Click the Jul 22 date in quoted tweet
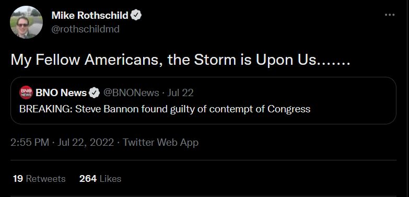The height and width of the screenshot is (197, 409). [180, 92]
